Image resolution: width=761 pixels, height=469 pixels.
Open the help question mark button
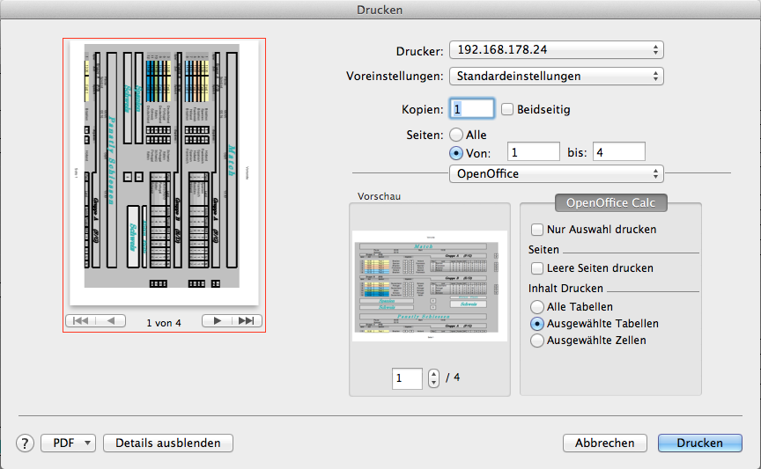(x=25, y=443)
